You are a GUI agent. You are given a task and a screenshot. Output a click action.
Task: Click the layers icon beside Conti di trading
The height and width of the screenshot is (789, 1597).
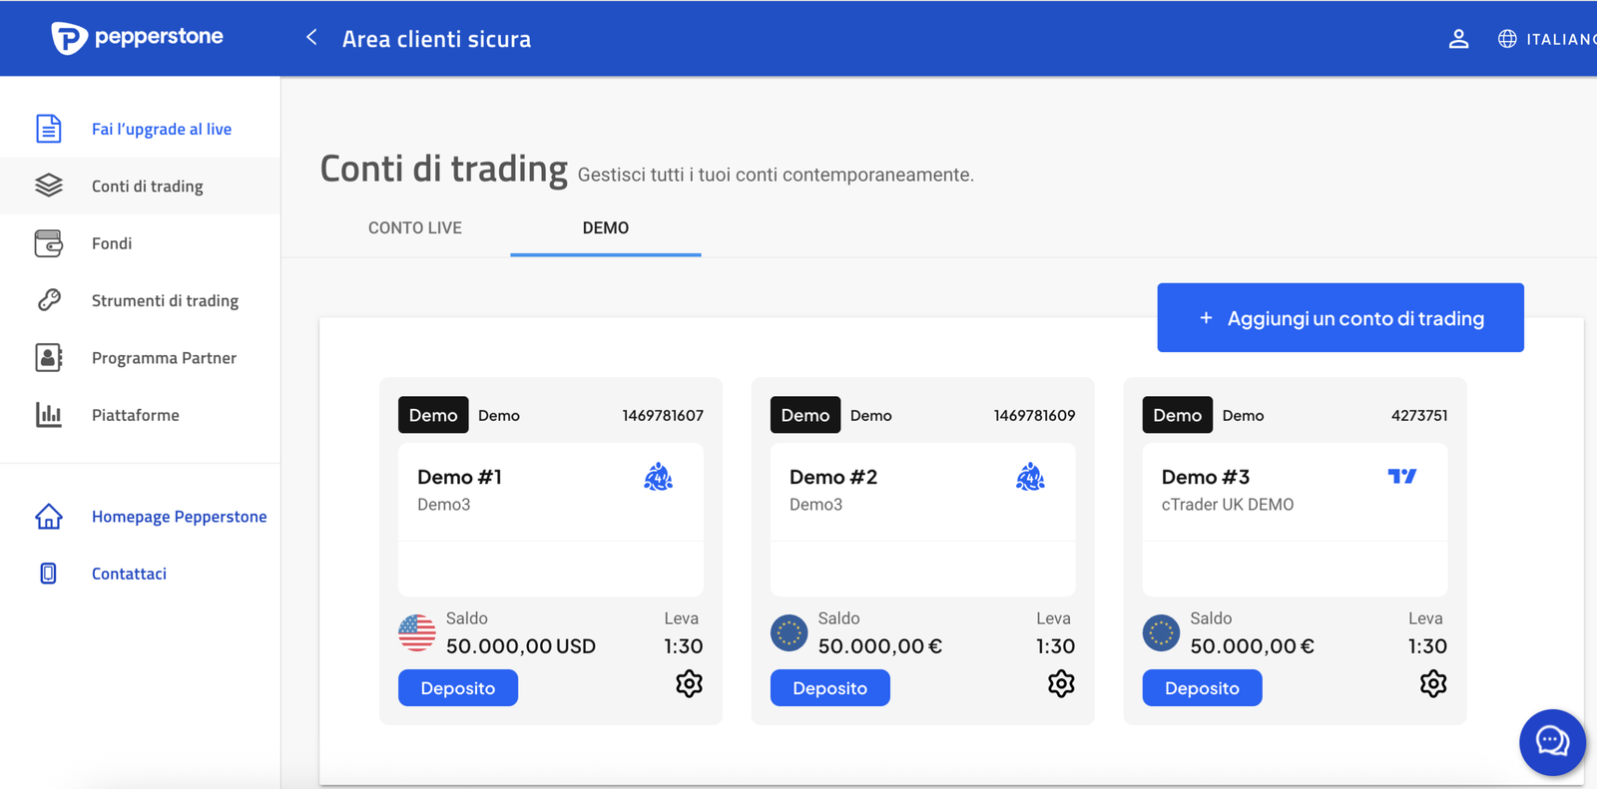tap(48, 186)
